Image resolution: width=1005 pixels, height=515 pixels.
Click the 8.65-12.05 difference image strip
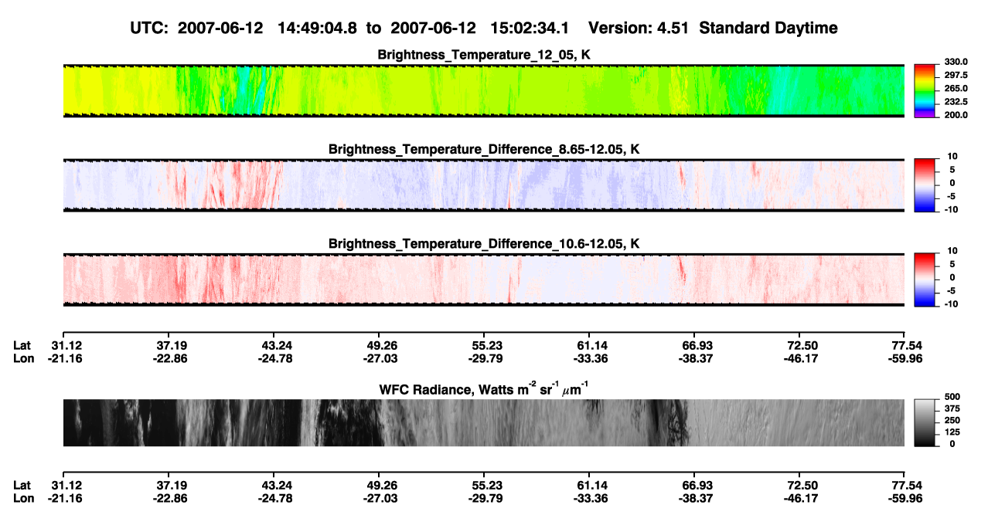coord(484,185)
